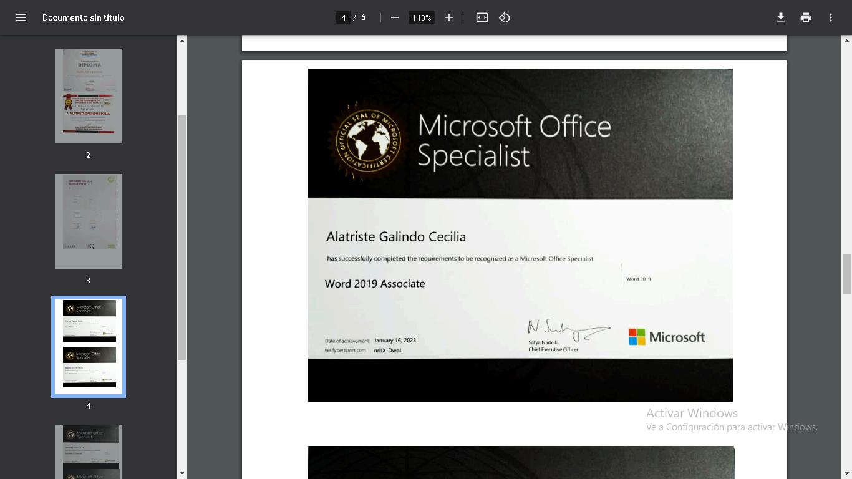Open page 2 thumbnail

[89, 96]
